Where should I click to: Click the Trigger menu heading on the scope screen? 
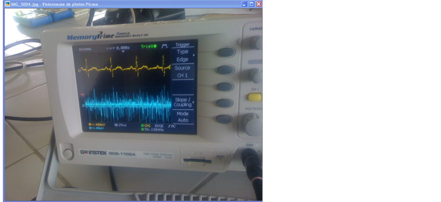[182, 45]
